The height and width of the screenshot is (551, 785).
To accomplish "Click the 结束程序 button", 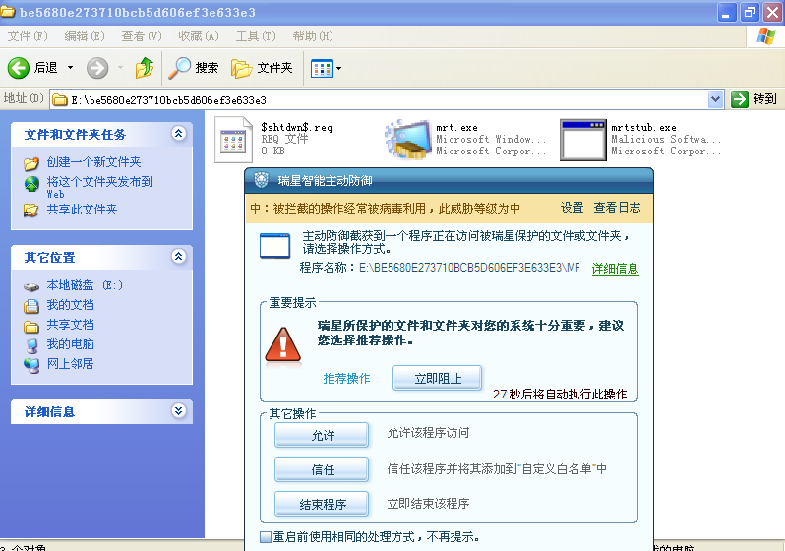I will [322, 504].
